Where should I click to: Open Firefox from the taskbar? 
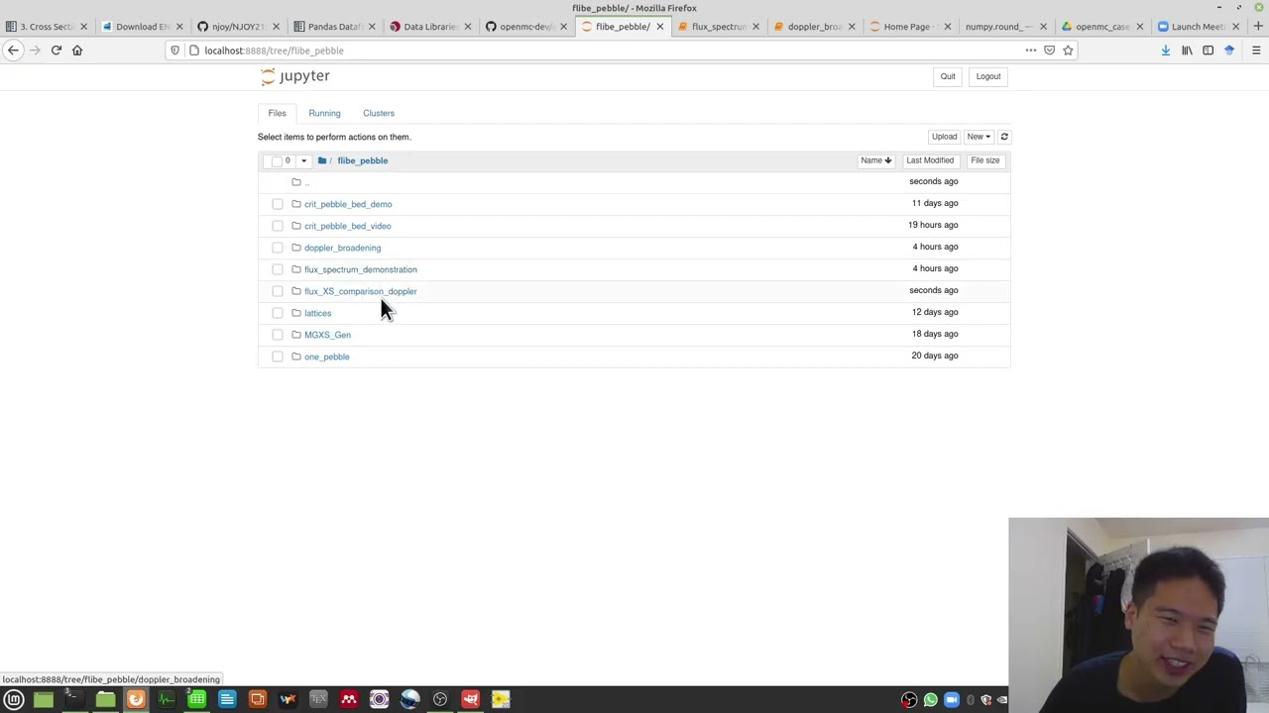point(135,700)
